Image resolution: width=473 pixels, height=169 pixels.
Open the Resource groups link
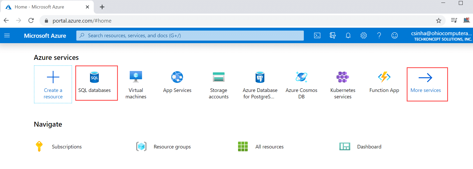click(x=172, y=147)
